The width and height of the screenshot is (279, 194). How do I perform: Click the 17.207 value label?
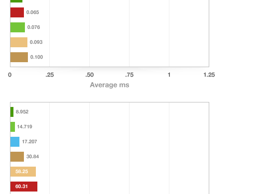pyautogui.click(x=29, y=142)
